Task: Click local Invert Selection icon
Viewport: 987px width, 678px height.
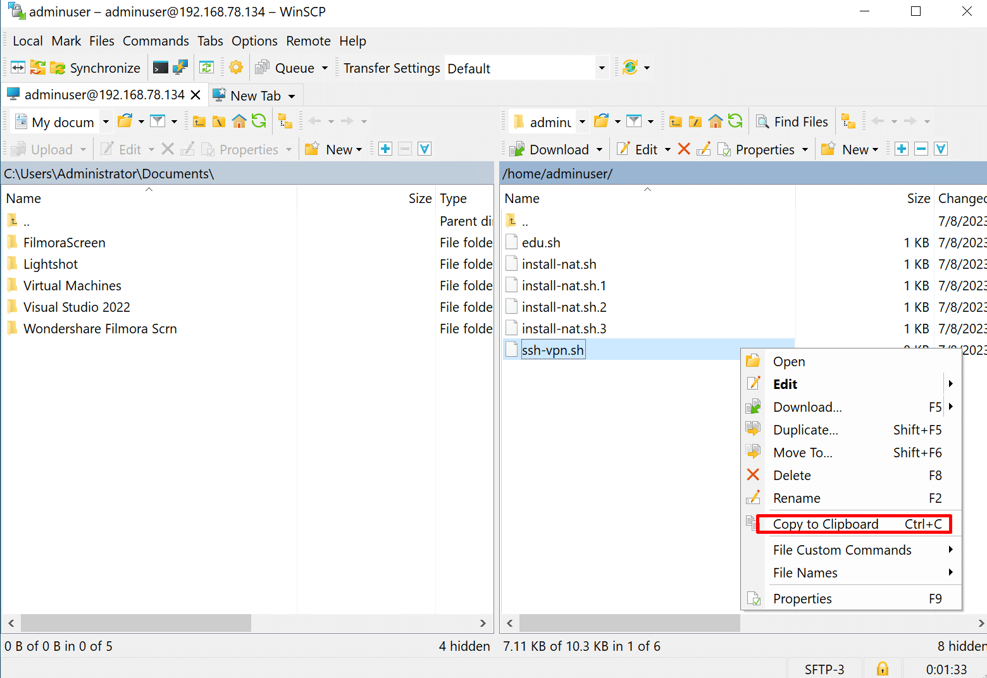Action: pos(425,149)
